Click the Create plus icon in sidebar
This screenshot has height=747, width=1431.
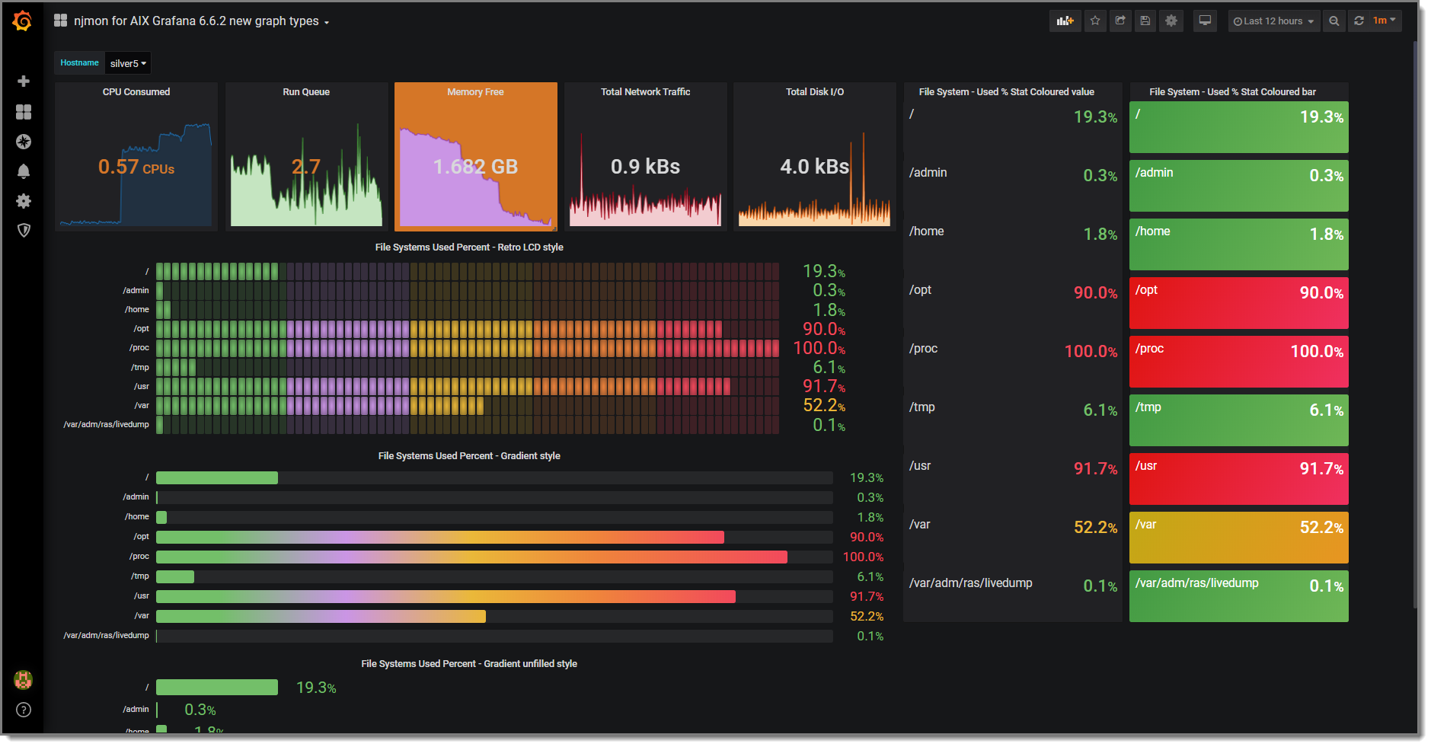click(x=24, y=81)
